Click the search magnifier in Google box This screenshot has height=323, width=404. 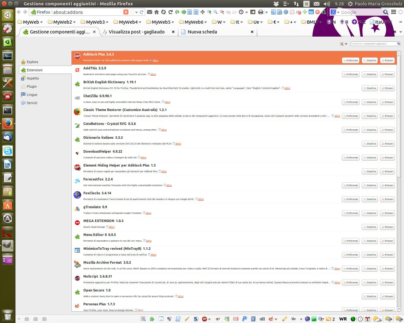pos(385,12)
